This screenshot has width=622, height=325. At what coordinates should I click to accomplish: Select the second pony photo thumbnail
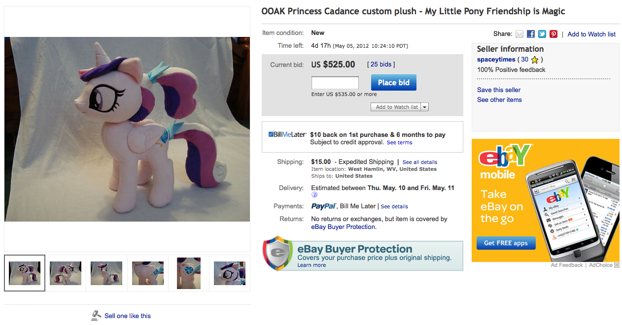pyautogui.click(x=66, y=273)
